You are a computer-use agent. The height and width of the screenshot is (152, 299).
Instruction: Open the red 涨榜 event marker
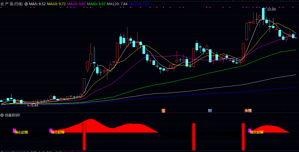(248, 111)
